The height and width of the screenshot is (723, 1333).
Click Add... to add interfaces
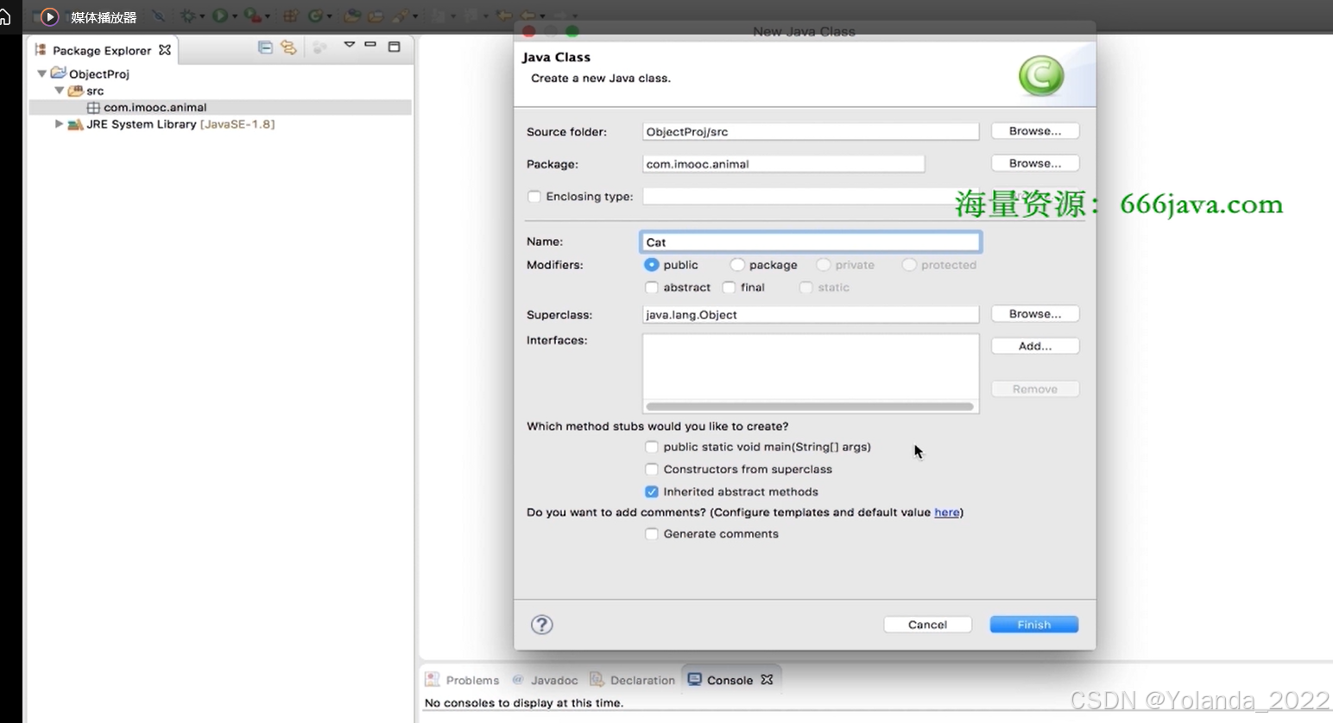[1035, 346]
